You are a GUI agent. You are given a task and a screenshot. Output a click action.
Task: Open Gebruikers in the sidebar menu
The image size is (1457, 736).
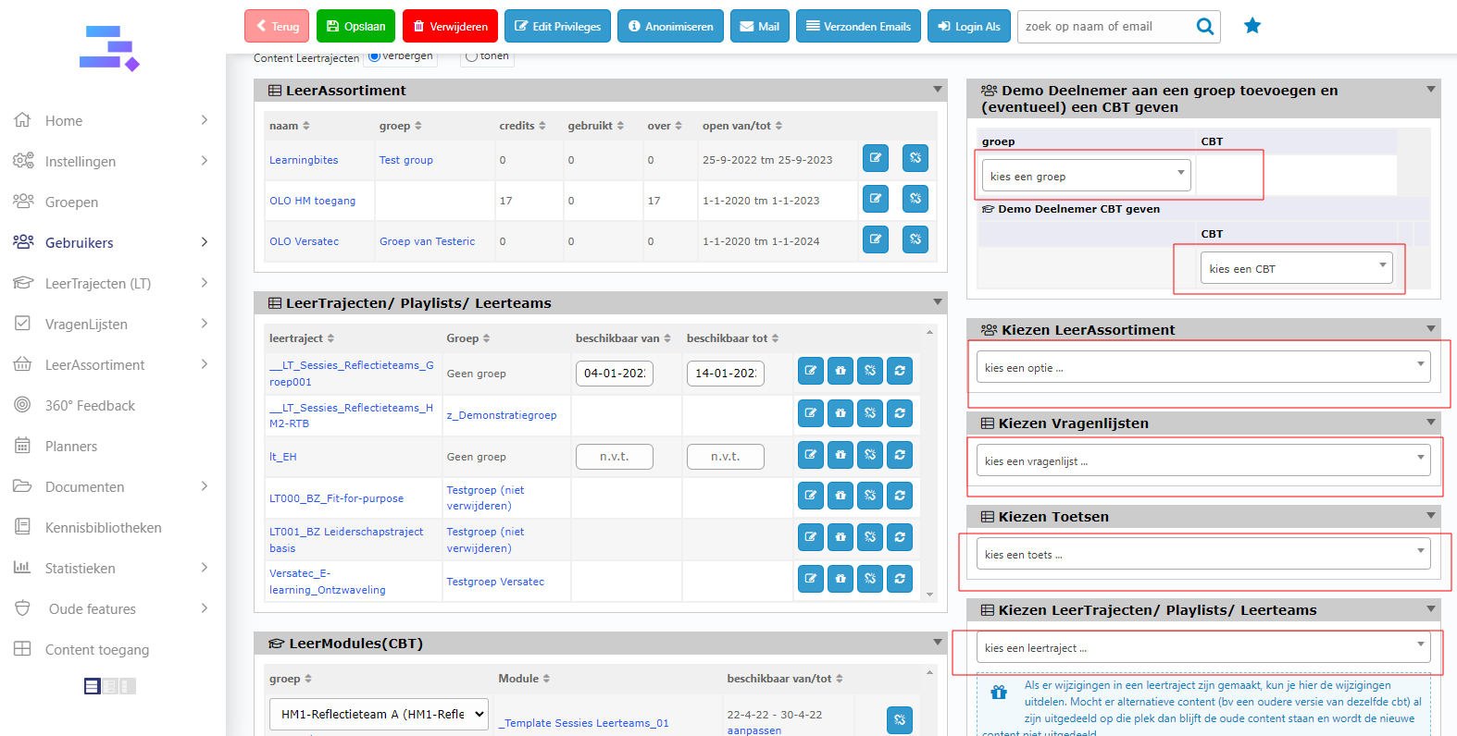click(80, 243)
